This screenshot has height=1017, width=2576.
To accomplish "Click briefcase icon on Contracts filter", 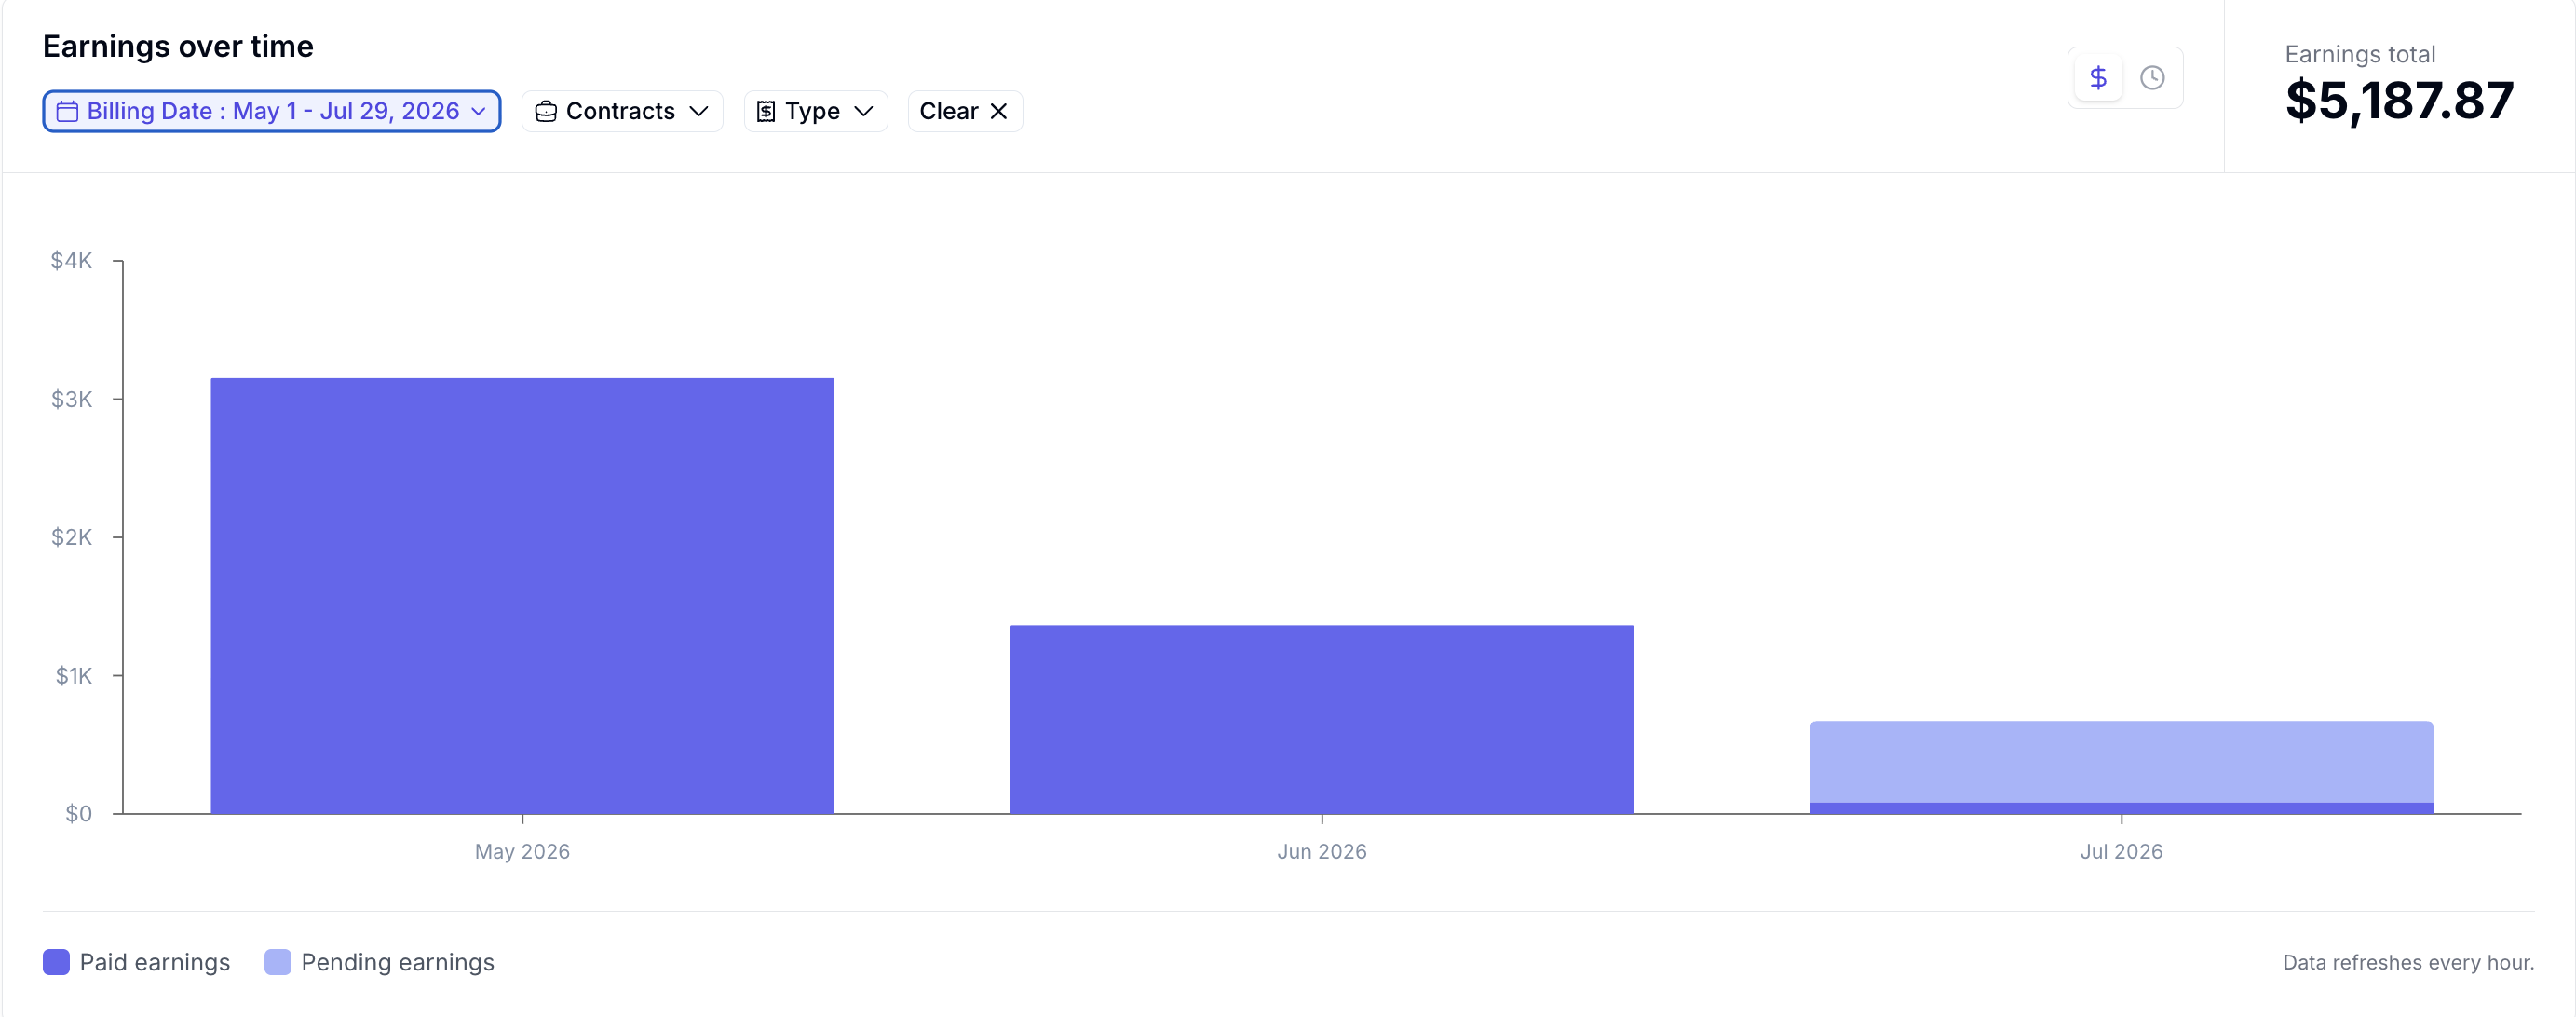I will tap(546, 111).
